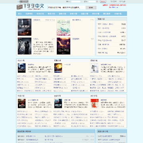
Task: Open 玄幻小说 in the navigation bar
Action: [x=40, y=14]
